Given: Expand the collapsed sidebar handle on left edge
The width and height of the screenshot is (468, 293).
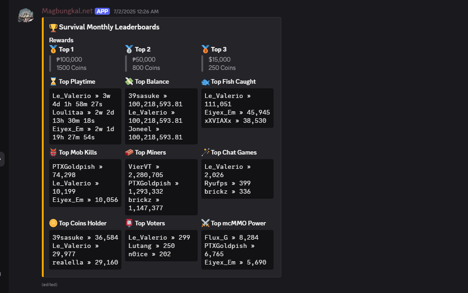Looking at the screenshot, I should (1, 159).
